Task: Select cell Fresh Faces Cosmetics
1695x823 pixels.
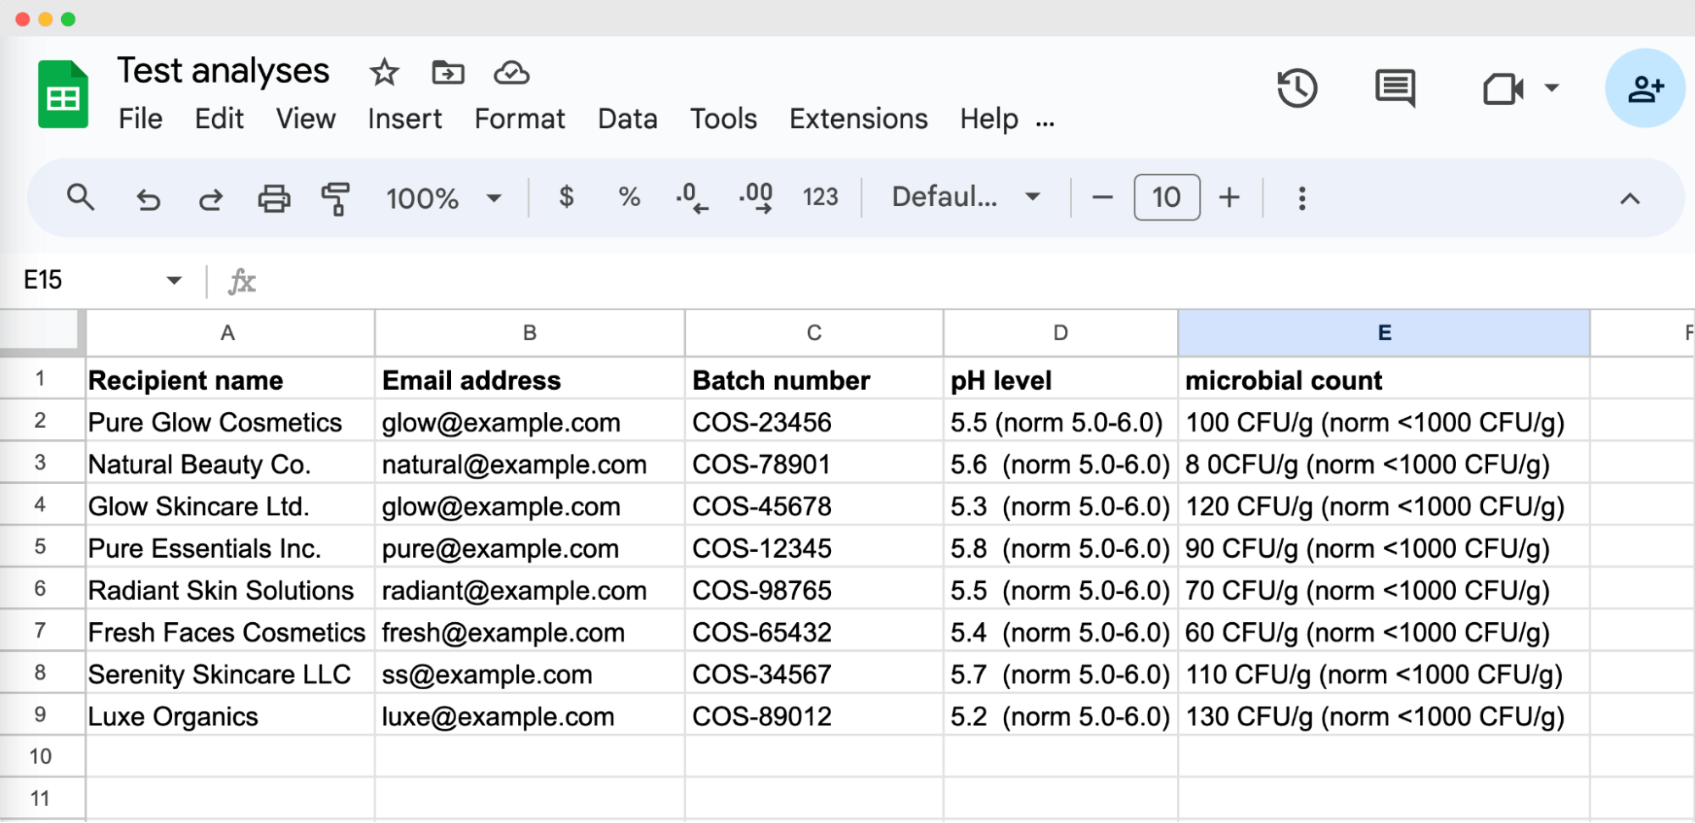Action: tap(230, 632)
